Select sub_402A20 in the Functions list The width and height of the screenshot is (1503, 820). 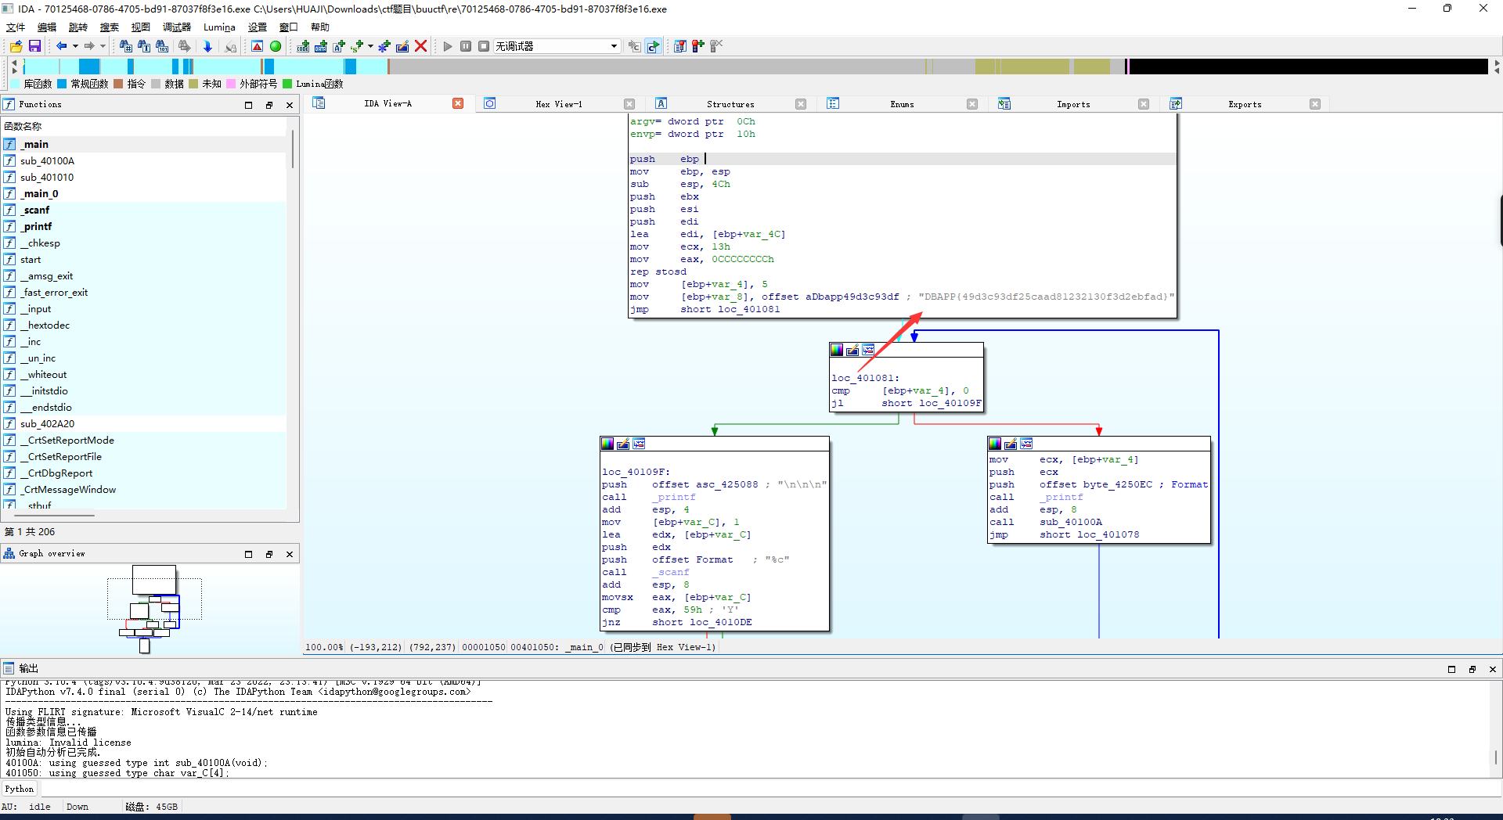[x=144, y=423]
